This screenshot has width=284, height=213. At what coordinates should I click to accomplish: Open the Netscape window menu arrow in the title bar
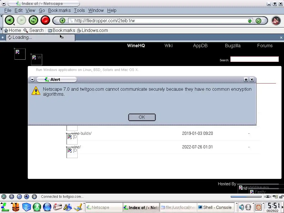click(4, 4)
